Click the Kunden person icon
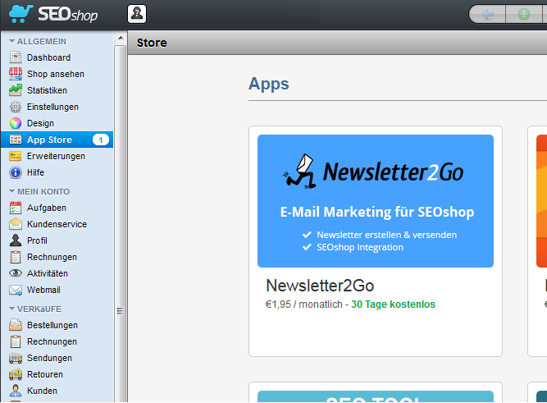 click(x=16, y=391)
